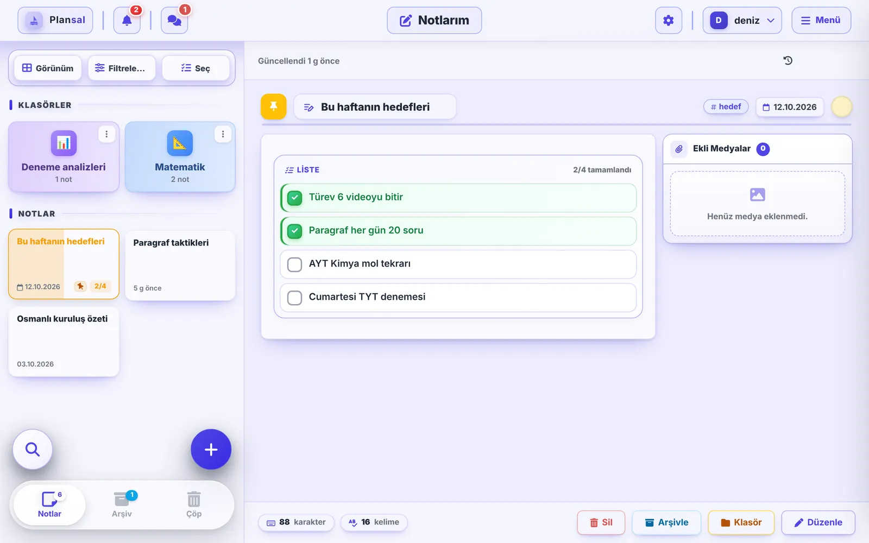Open the notifications bell icon
869x543 pixels.
pyautogui.click(x=127, y=21)
